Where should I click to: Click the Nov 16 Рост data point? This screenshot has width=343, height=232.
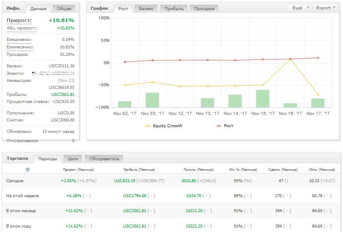[x=290, y=59]
